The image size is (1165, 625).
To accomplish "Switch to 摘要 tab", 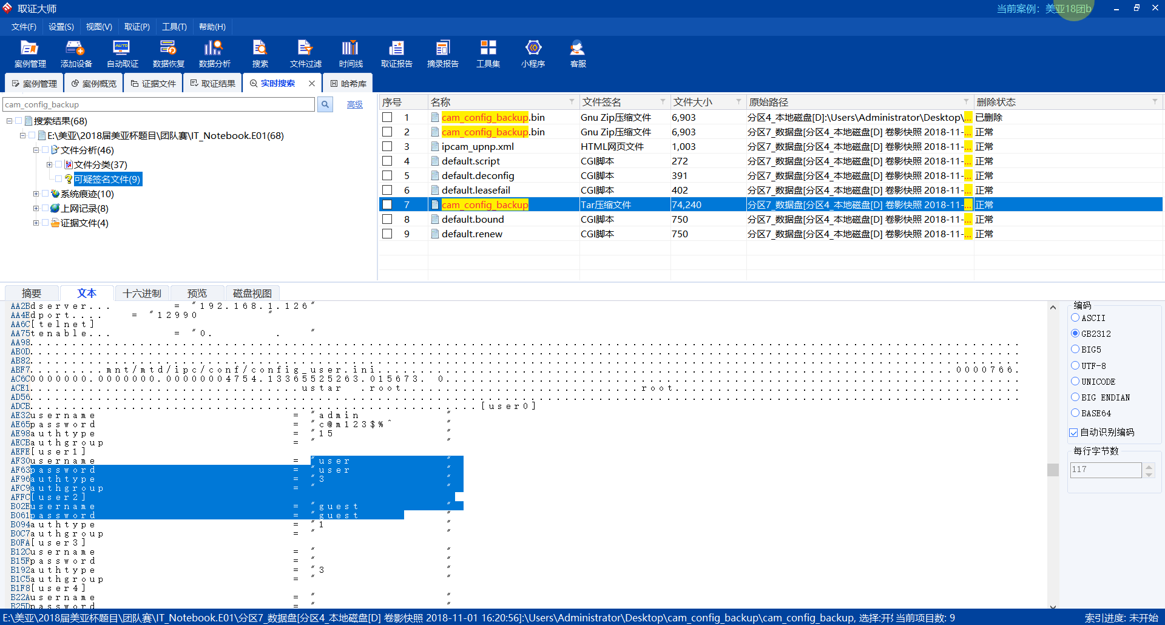I will (x=32, y=293).
